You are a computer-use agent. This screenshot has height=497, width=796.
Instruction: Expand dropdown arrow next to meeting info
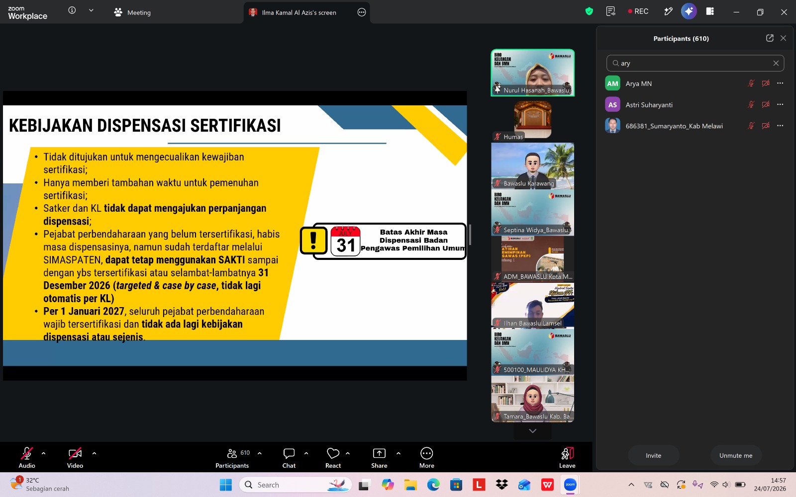pyautogui.click(x=91, y=10)
